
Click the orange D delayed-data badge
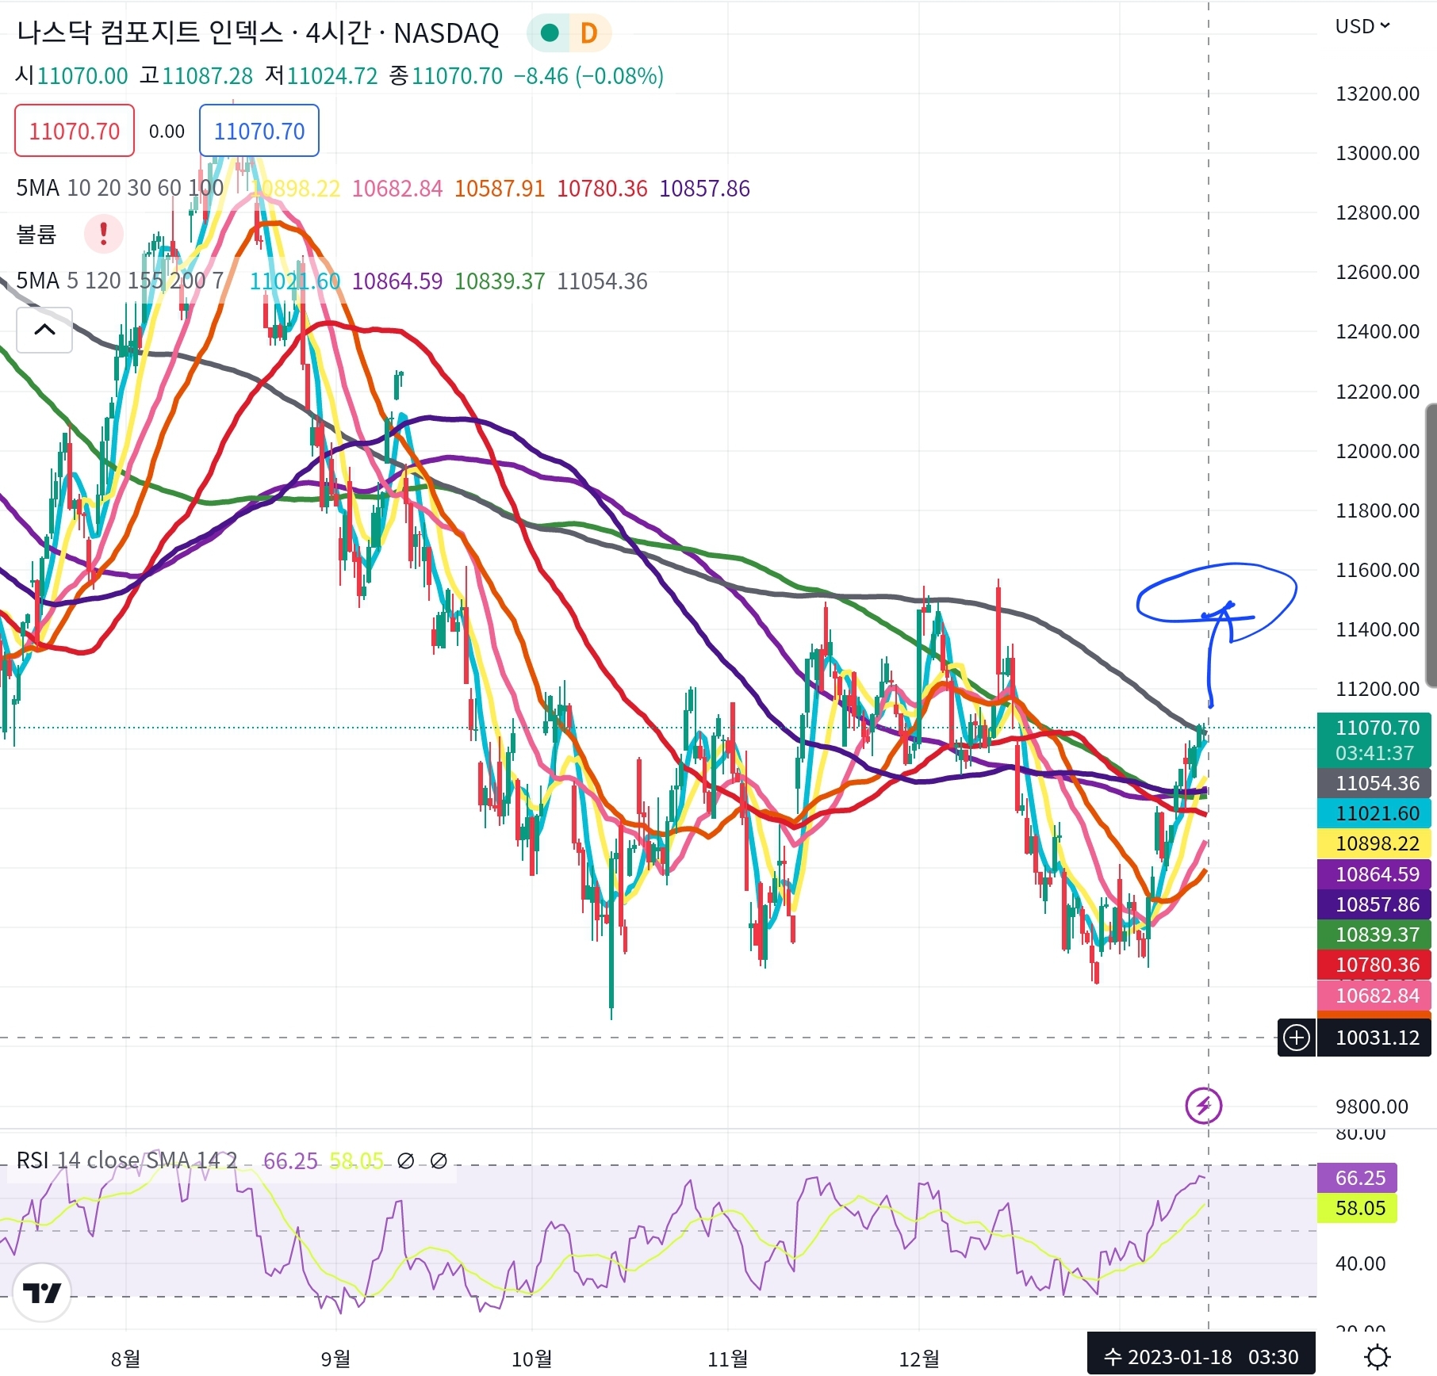click(588, 33)
